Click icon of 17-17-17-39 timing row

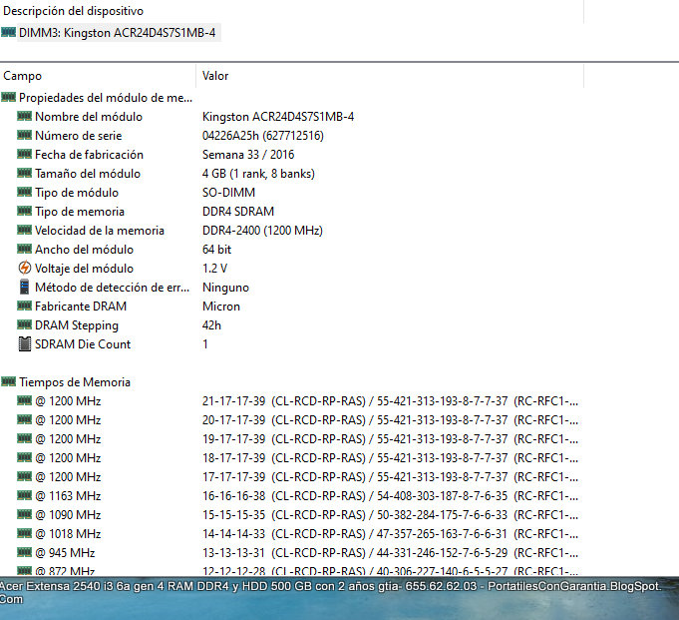[x=24, y=476]
